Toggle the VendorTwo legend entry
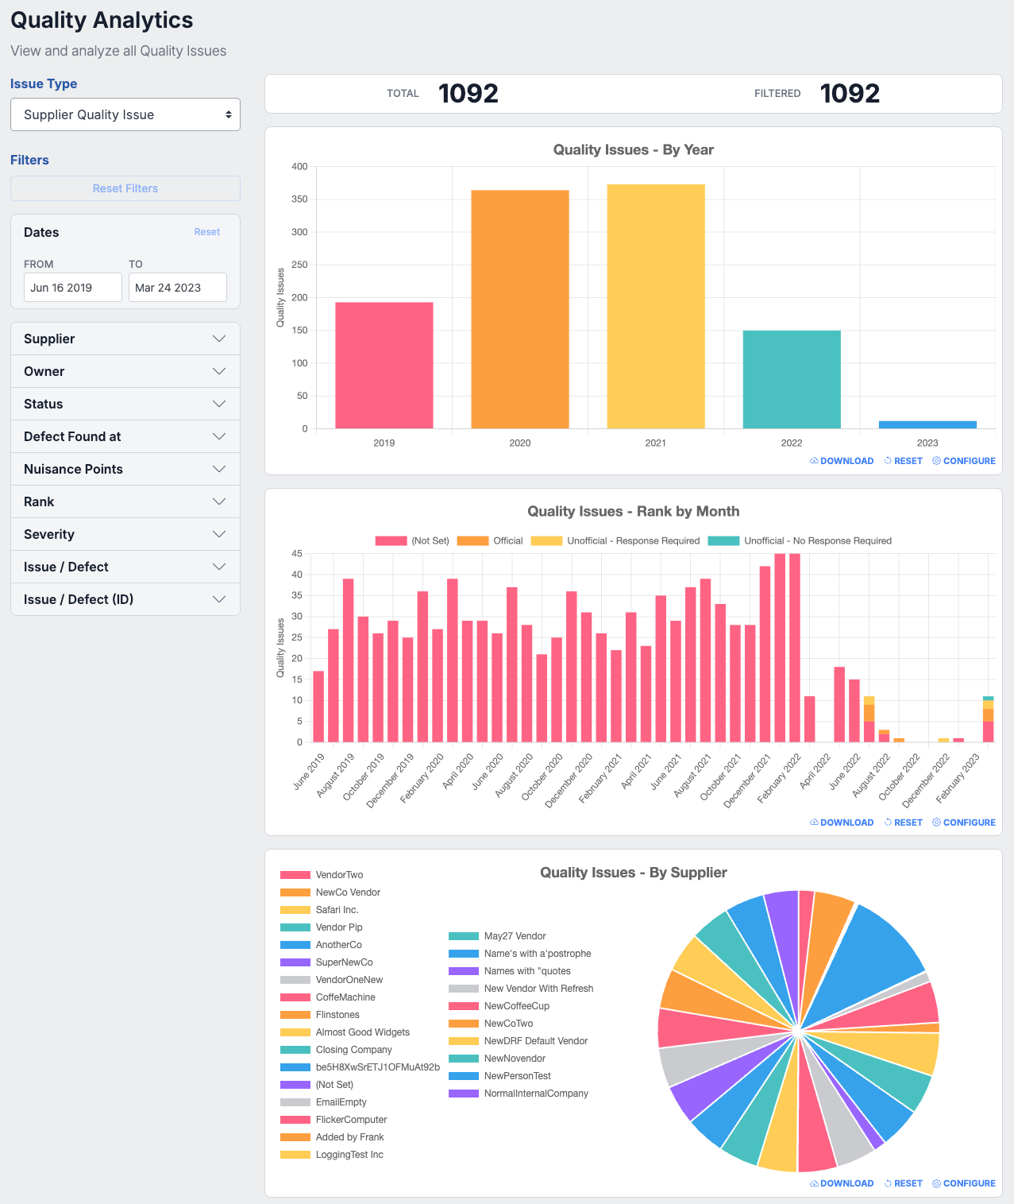 [x=322, y=875]
